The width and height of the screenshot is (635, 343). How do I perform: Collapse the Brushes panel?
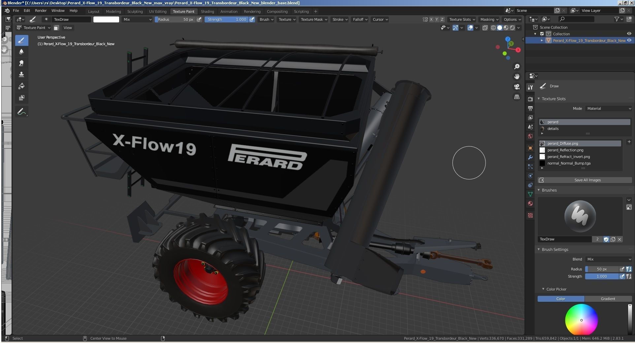click(539, 190)
